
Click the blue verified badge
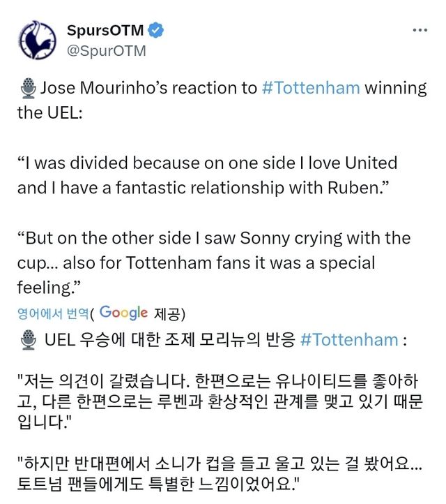[x=157, y=31]
